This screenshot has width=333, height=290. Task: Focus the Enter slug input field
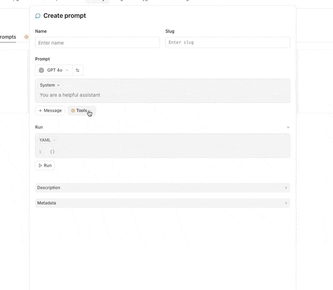coord(228,42)
